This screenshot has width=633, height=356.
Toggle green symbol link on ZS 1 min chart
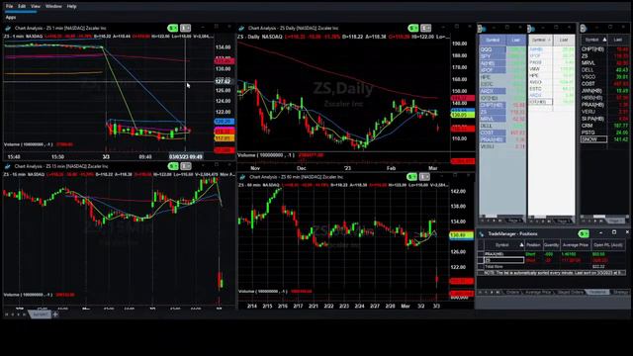tap(172, 28)
